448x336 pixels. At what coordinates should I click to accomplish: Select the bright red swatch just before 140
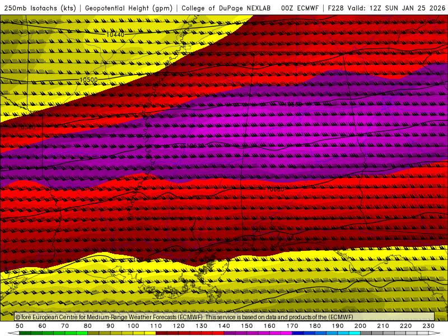point(218,333)
